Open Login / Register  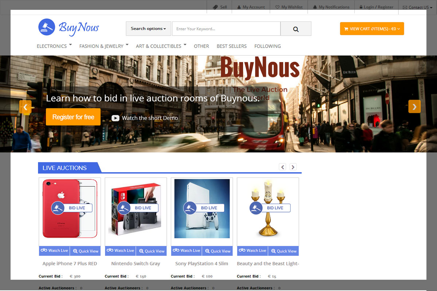click(x=379, y=7)
